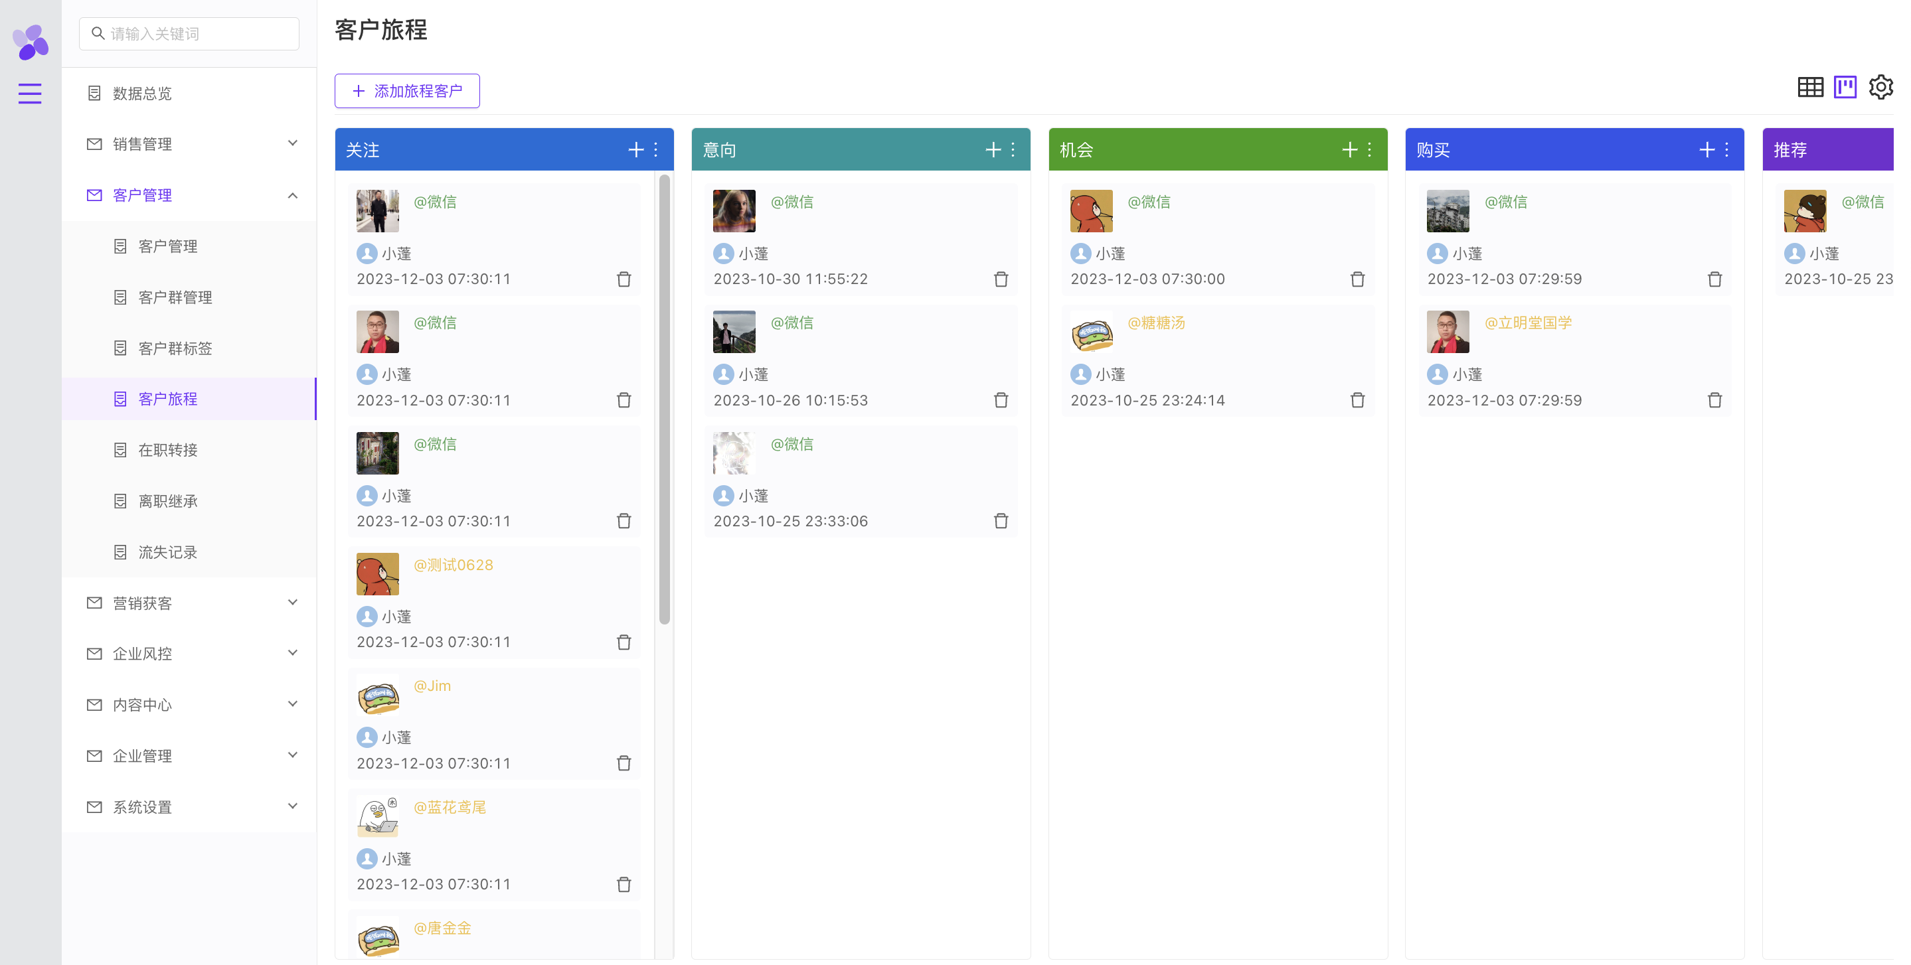Delete 机会 card dated 2023-12-03 07:30:00
1911x965 pixels.
point(1358,279)
